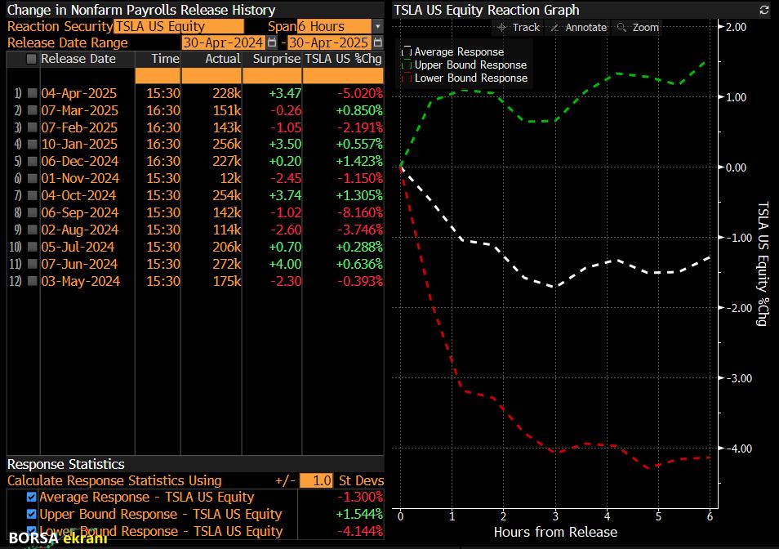The image size is (779, 549).
Task: Click the 06-Dec-2024 release date
Action: pyautogui.click(x=80, y=162)
